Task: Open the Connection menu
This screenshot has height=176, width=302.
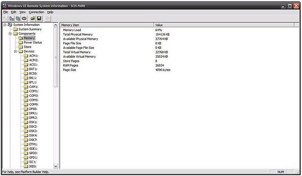Action: pyautogui.click(x=36, y=12)
